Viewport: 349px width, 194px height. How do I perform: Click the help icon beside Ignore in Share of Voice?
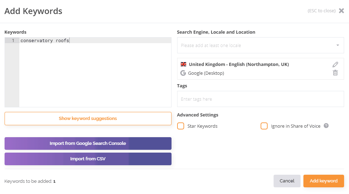(326, 126)
